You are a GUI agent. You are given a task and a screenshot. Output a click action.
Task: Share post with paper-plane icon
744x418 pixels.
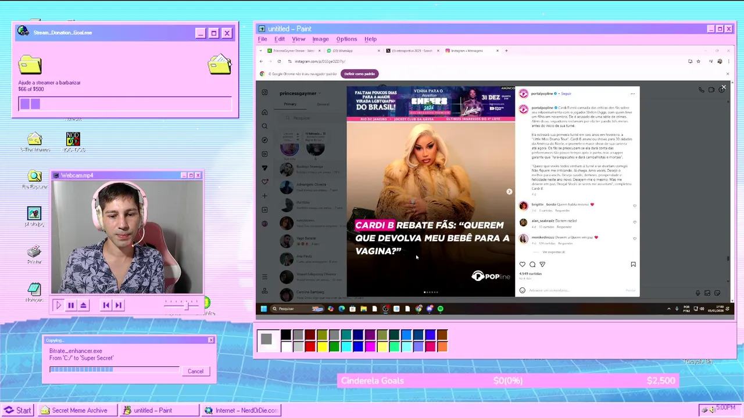pyautogui.click(x=542, y=264)
